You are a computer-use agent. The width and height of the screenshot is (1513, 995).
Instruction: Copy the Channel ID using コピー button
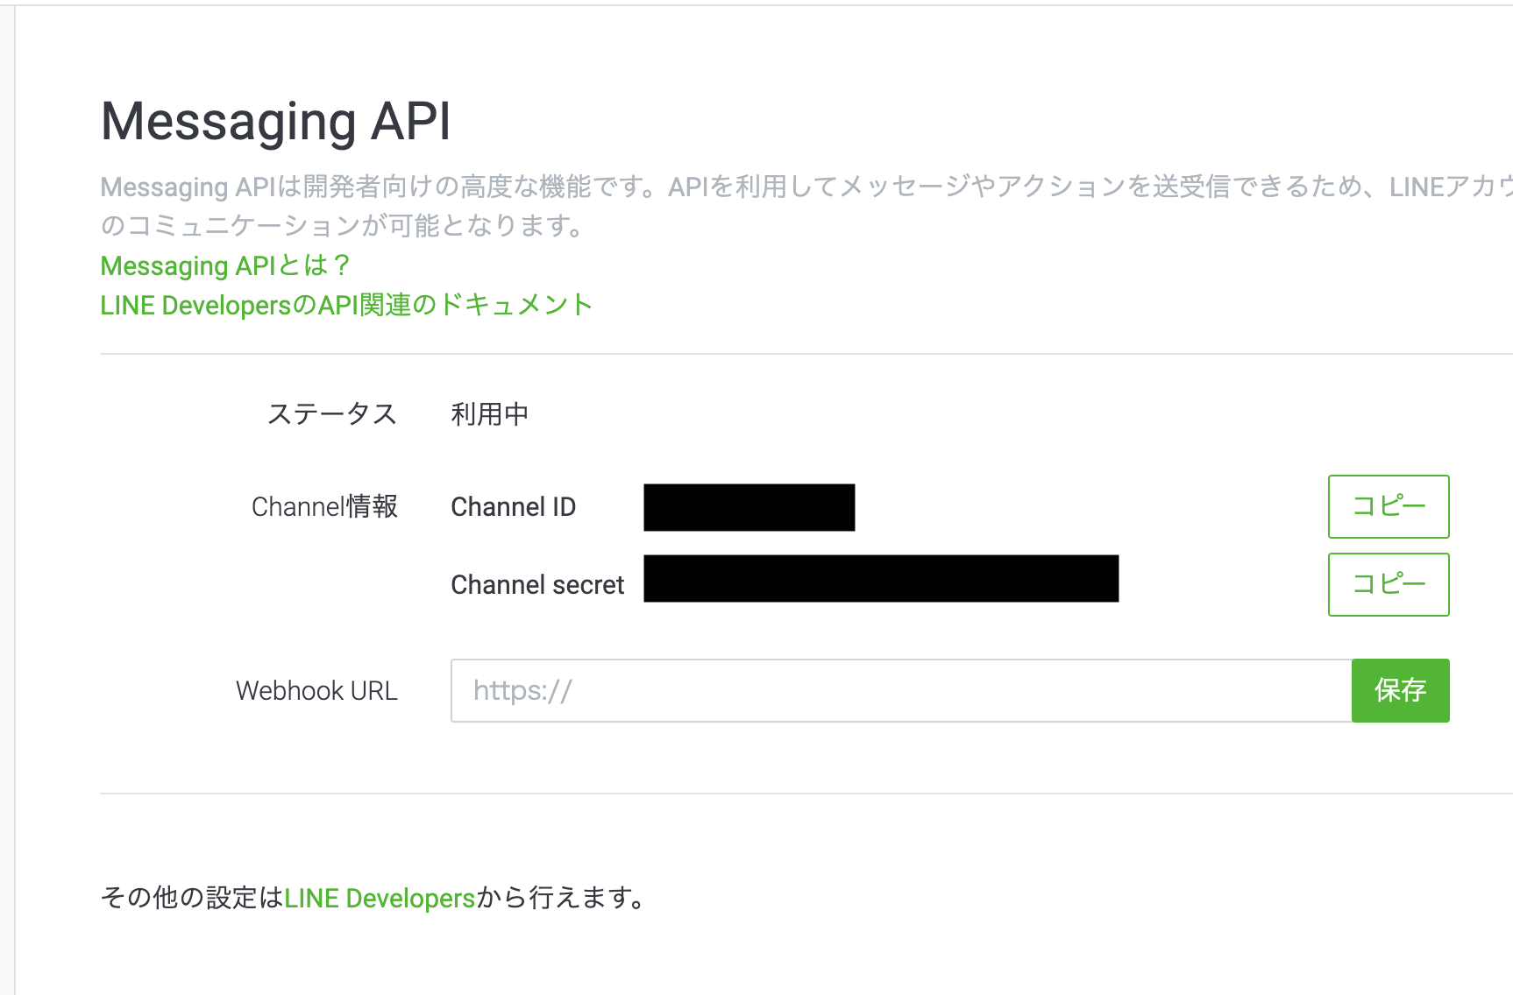click(1388, 506)
